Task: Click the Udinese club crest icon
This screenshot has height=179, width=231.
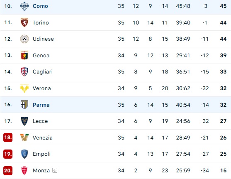Action: click(x=24, y=39)
